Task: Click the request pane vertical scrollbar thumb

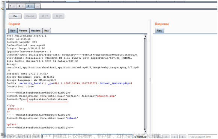Action: pyautogui.click(x=146, y=84)
